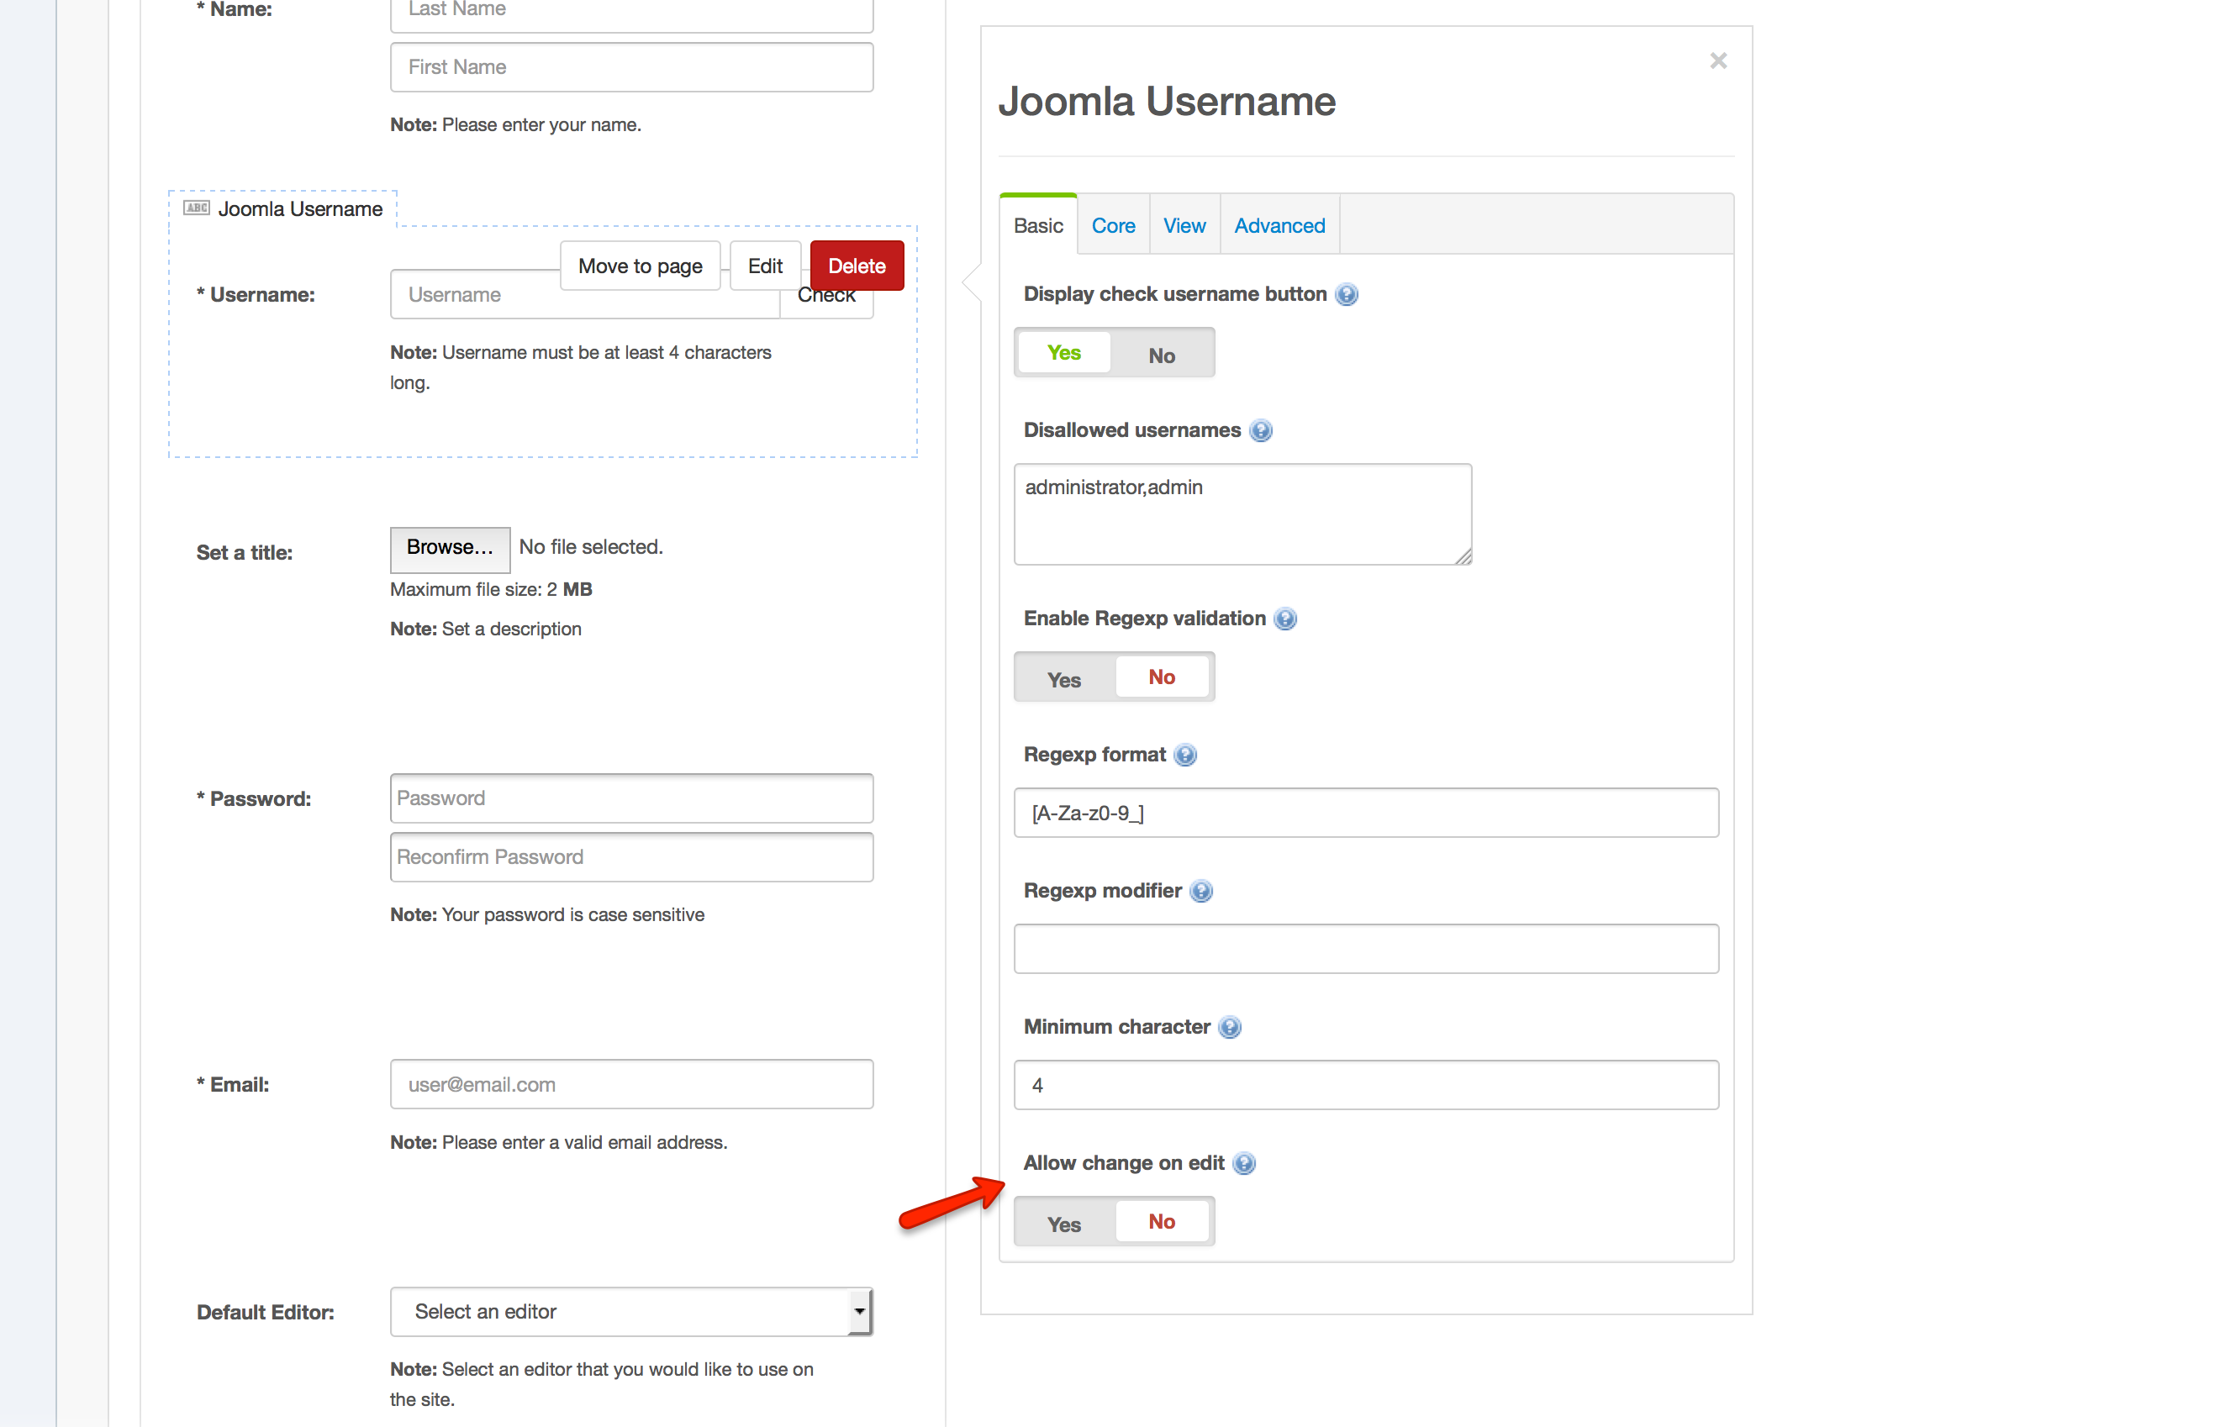Delete the Joomla Username field
The height and width of the screenshot is (1427, 2236).
856,266
